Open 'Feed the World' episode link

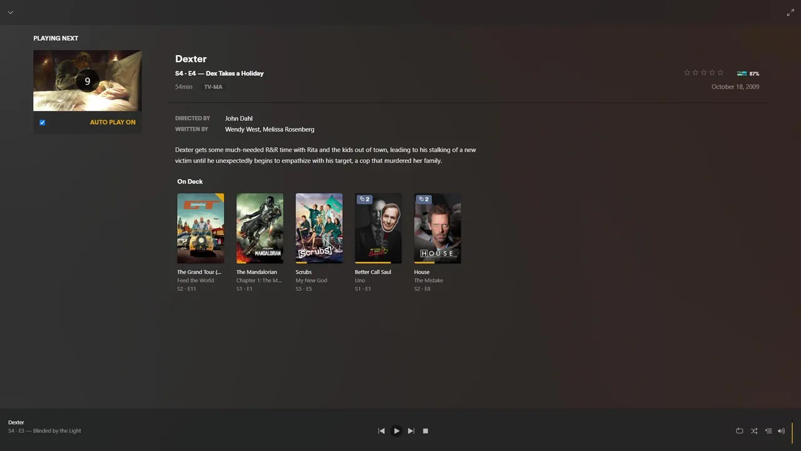pos(195,281)
